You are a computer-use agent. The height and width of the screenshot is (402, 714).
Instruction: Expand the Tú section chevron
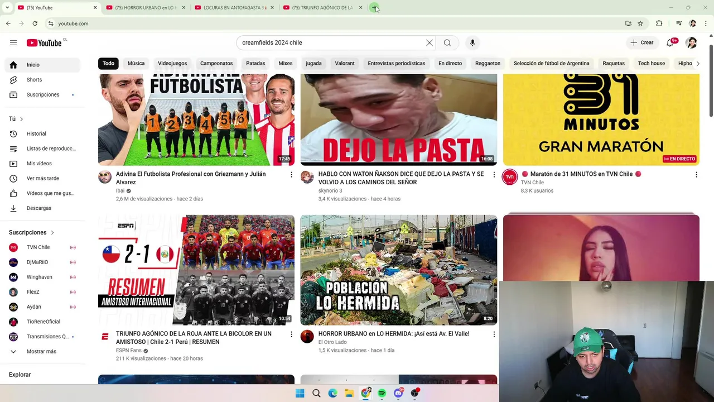click(x=22, y=119)
